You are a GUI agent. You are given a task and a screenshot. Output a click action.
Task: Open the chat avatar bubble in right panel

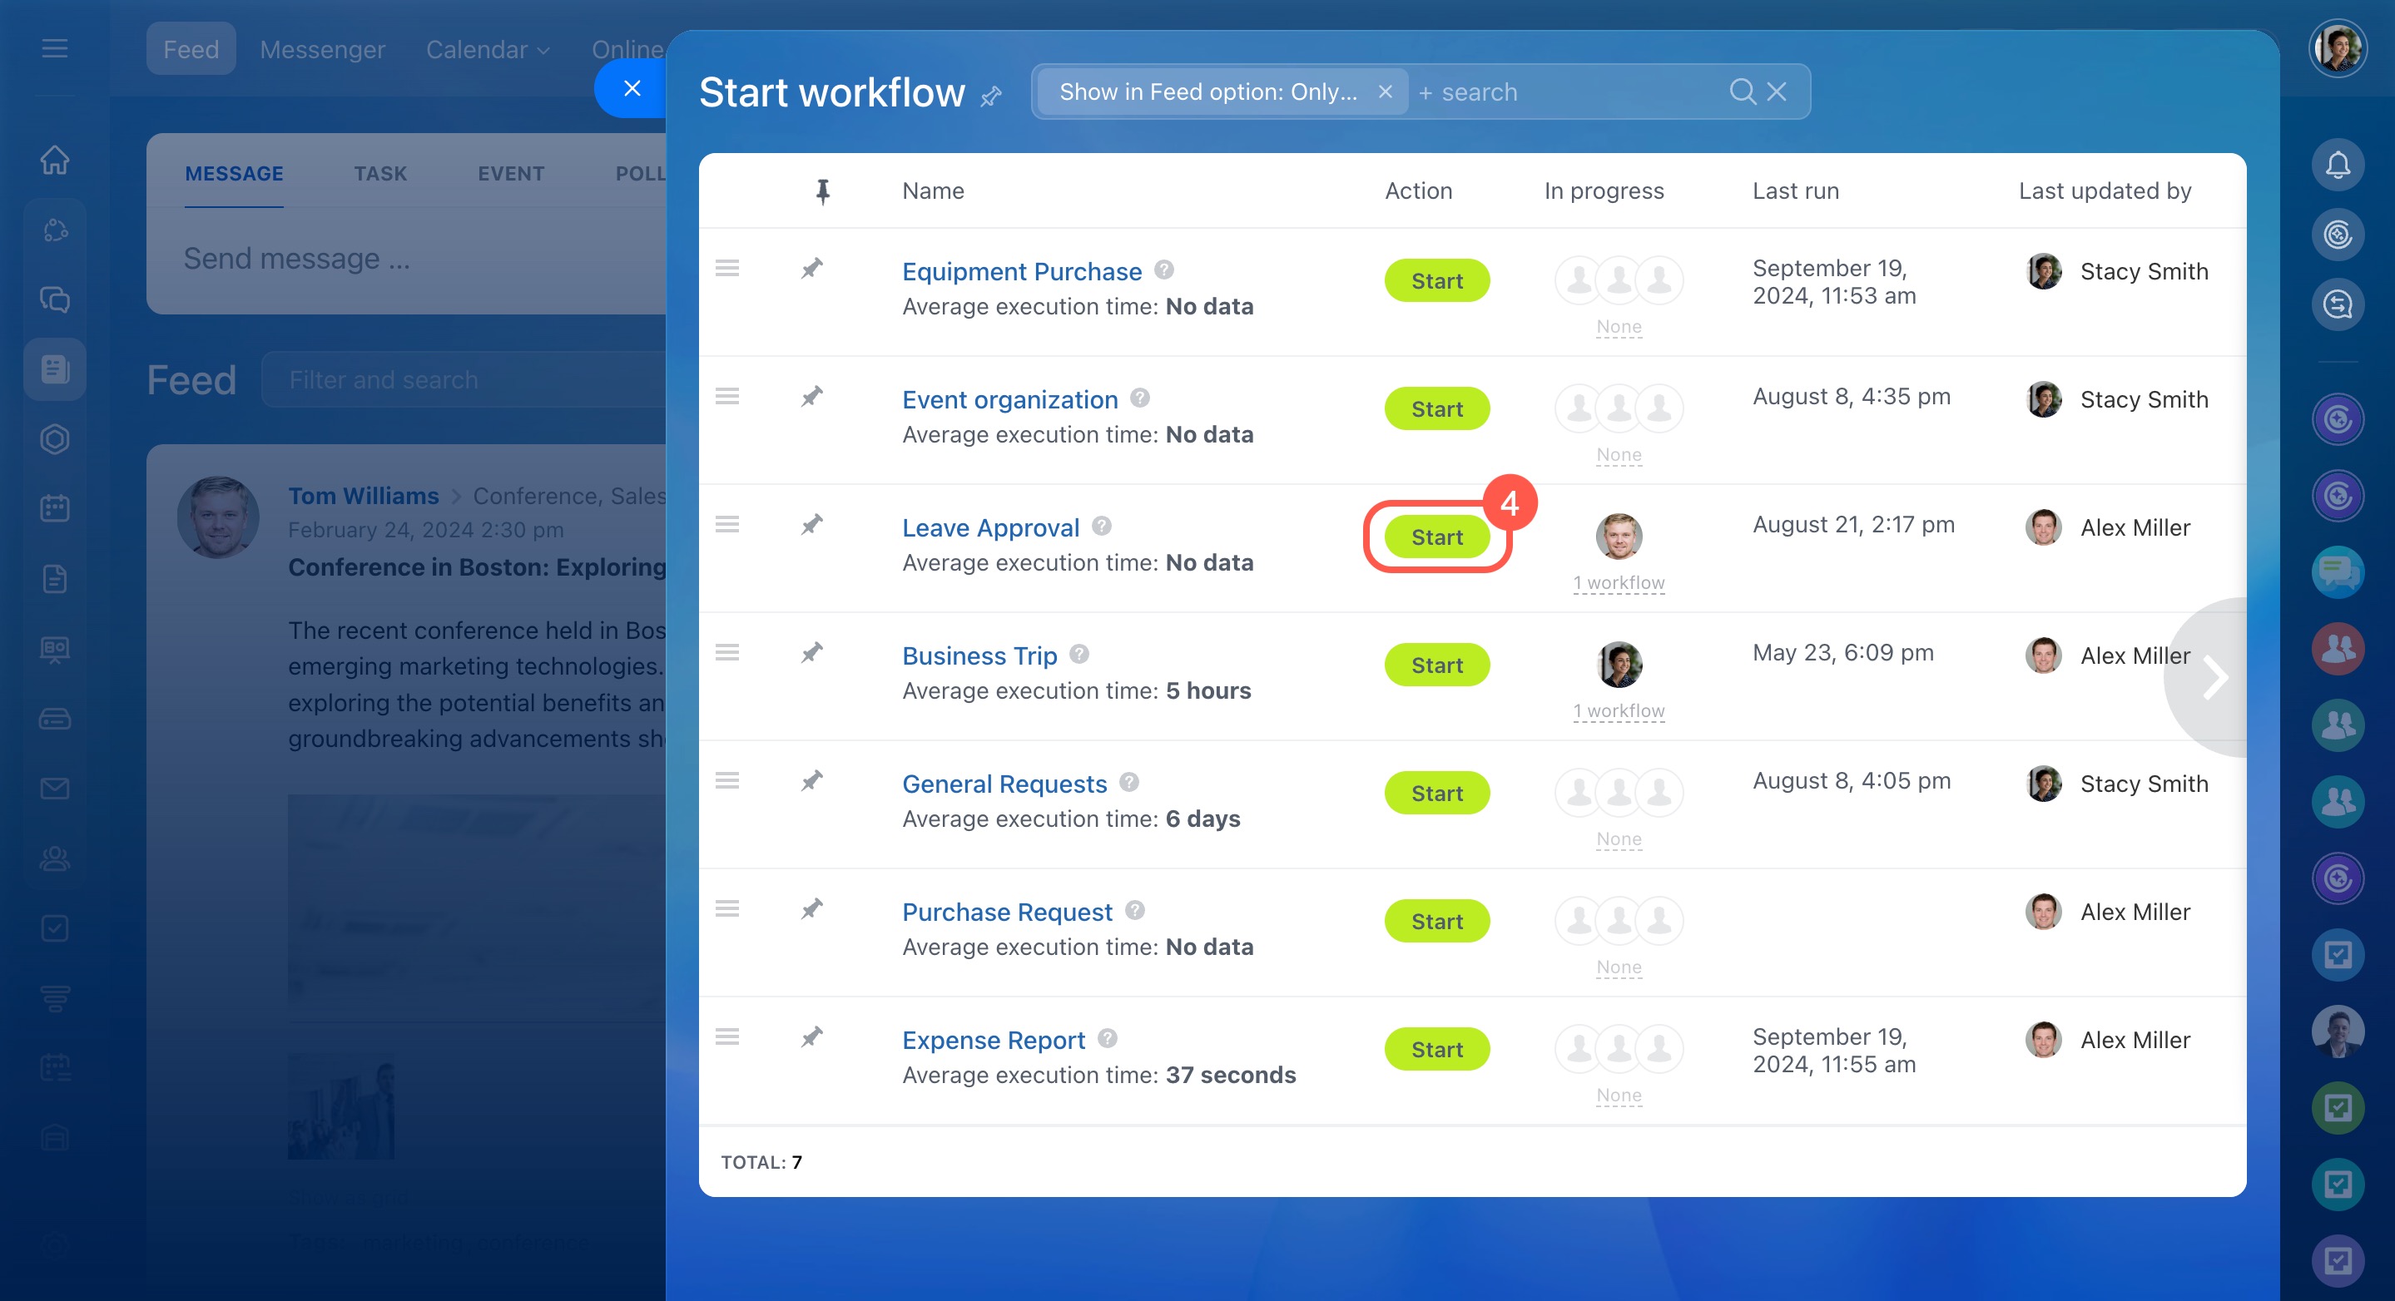2338,571
